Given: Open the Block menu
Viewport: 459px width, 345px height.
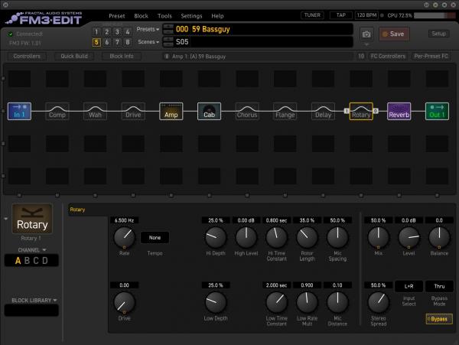Looking at the screenshot, I should [x=141, y=16].
